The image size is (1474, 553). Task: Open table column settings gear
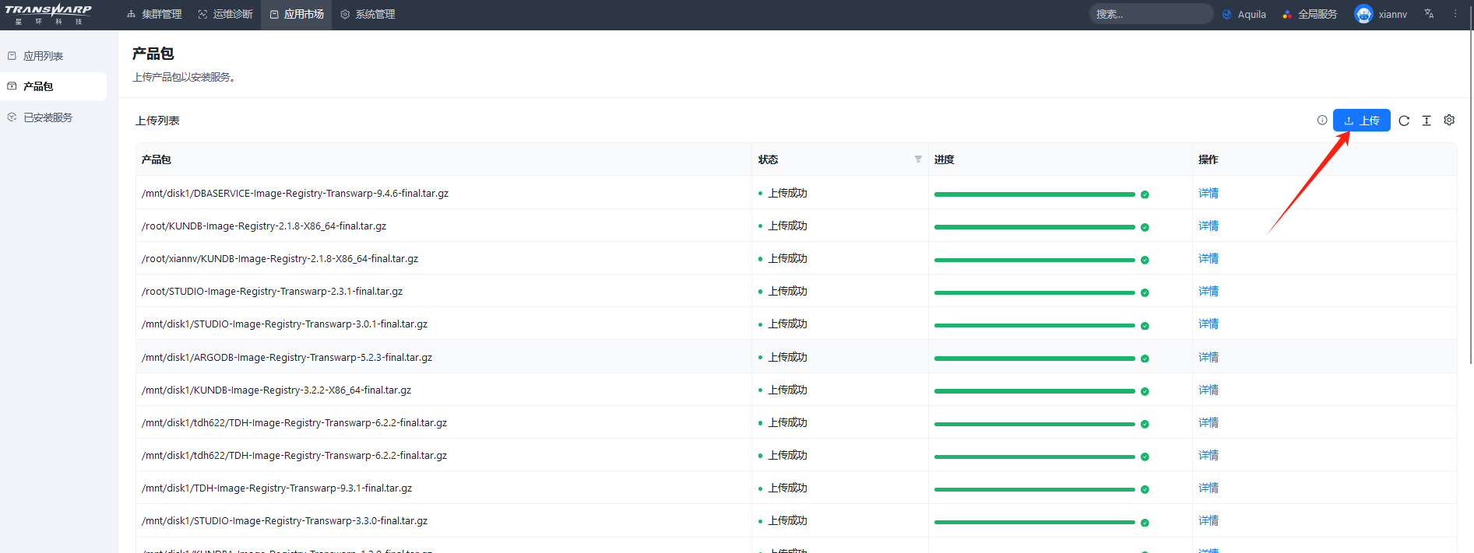click(1449, 121)
